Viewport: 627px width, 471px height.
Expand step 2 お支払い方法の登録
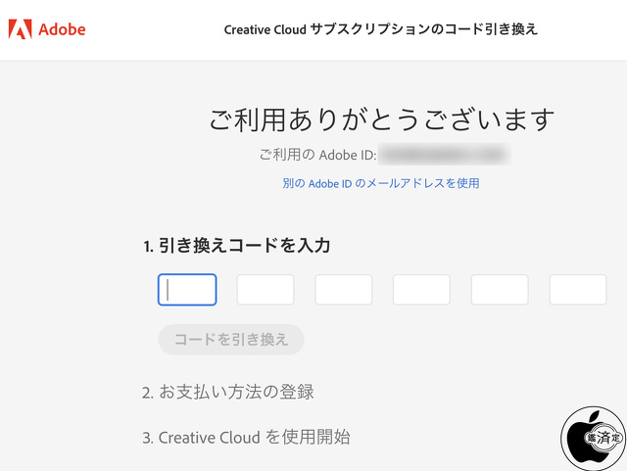(227, 393)
